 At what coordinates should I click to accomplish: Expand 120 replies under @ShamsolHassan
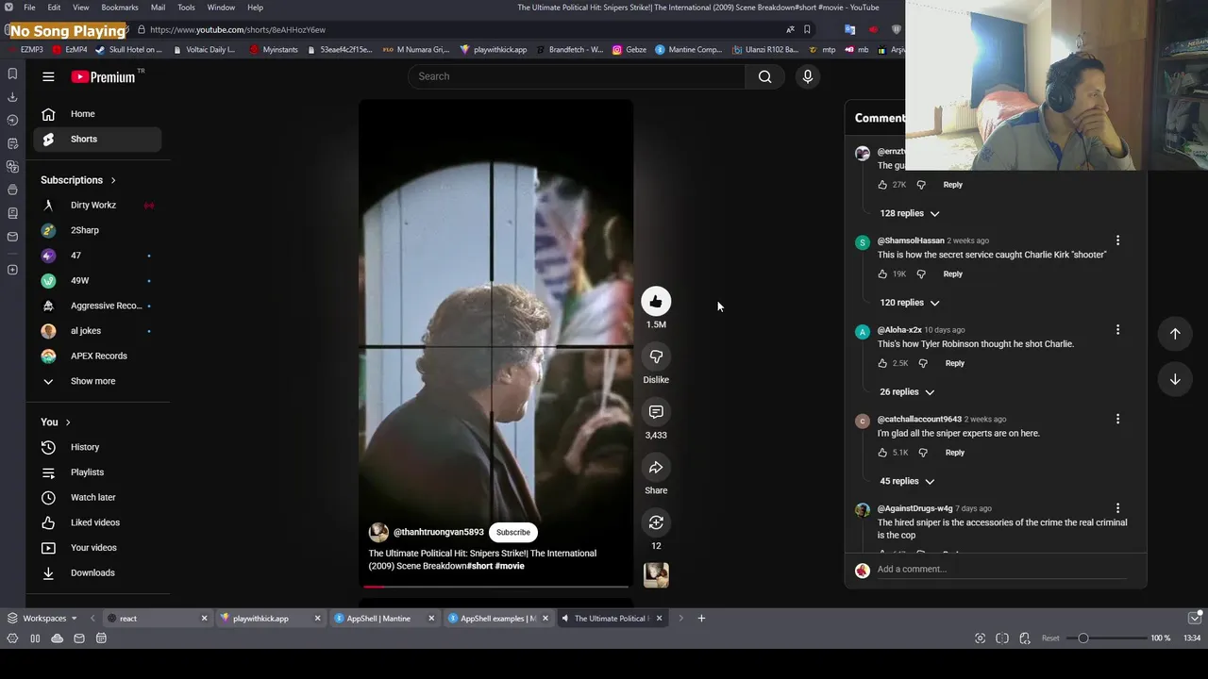910,303
